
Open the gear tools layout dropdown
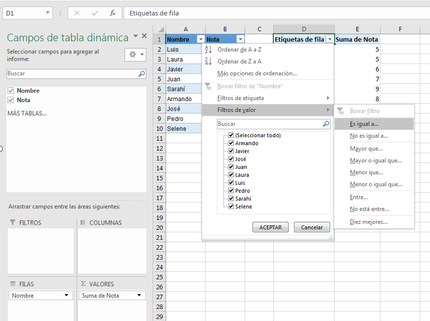coord(136,54)
